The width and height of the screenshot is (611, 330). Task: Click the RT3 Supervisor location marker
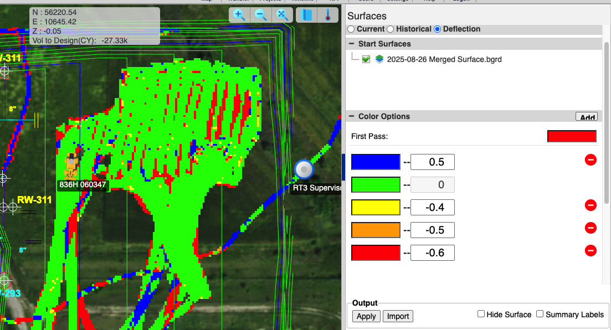[x=304, y=169]
